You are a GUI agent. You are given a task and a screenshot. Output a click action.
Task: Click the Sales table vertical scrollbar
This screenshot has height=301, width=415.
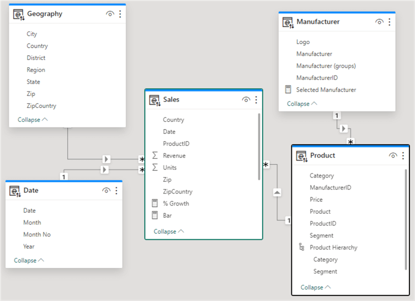(259, 146)
